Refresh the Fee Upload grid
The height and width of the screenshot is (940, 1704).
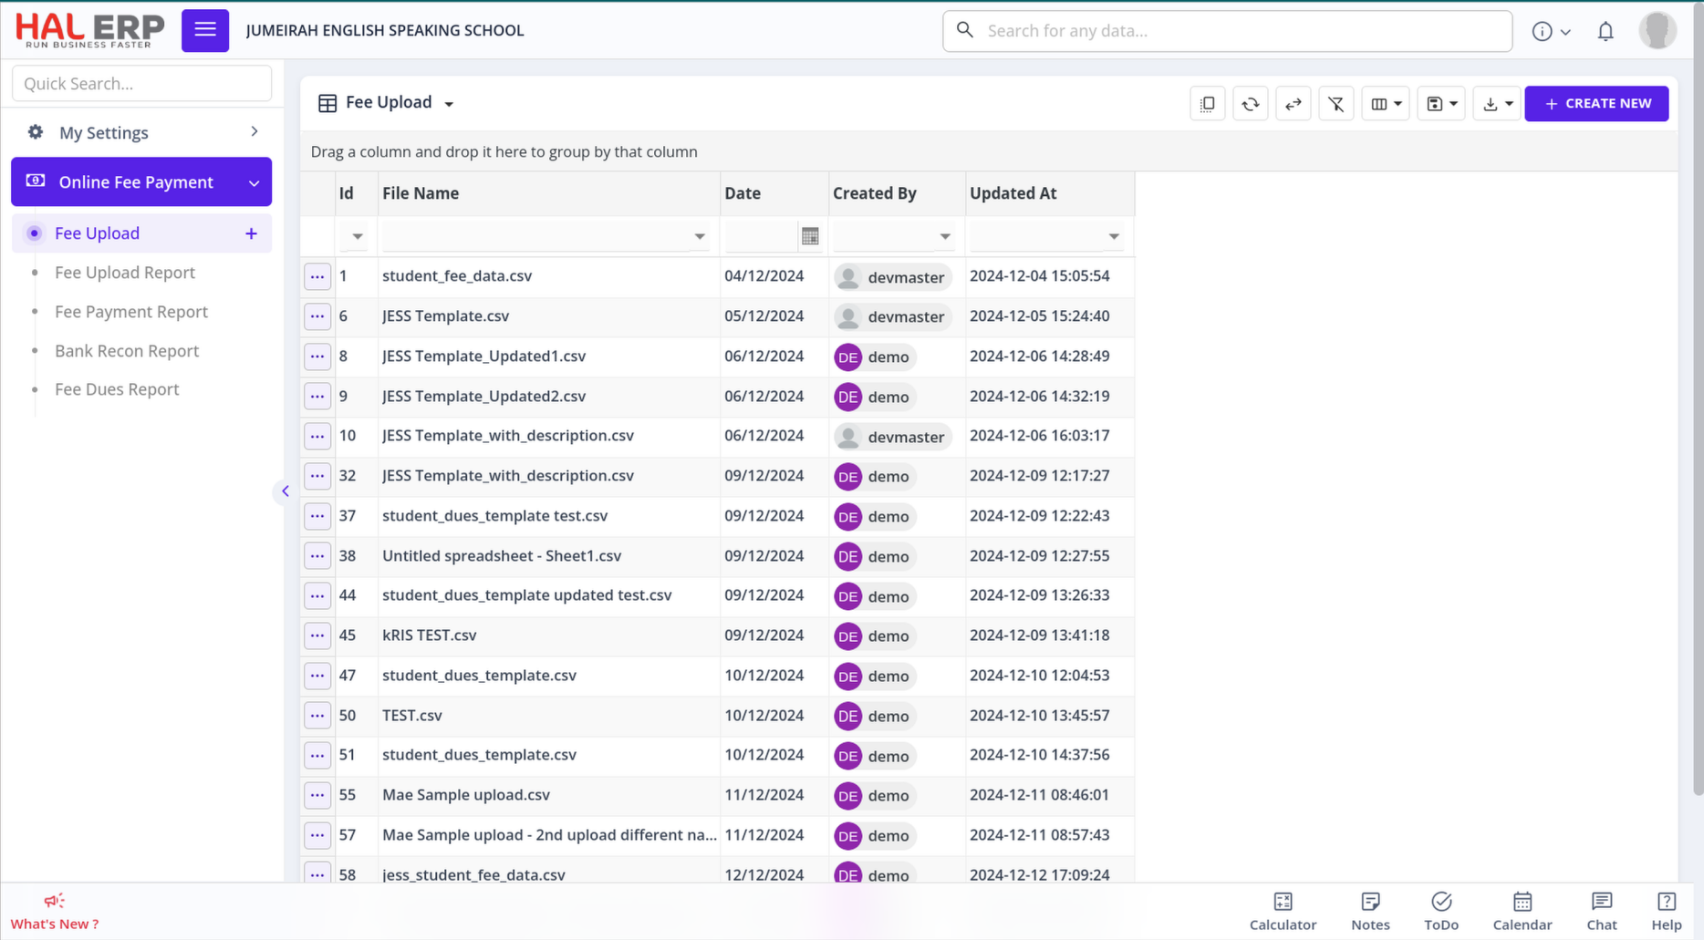[x=1251, y=104]
